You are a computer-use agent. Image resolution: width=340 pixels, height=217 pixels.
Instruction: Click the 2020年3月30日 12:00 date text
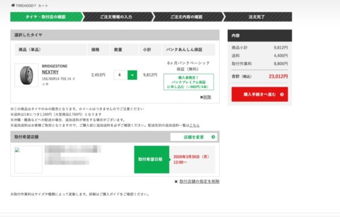(192, 159)
